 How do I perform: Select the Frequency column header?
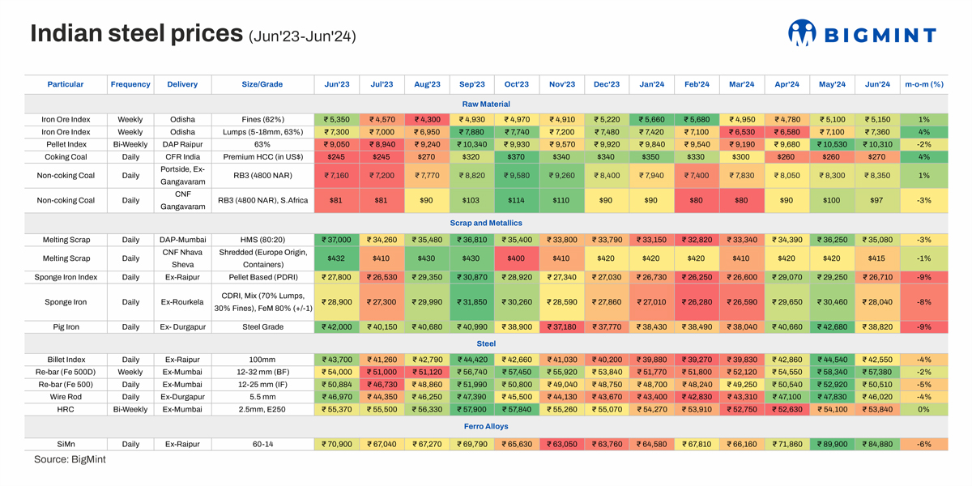tap(130, 84)
